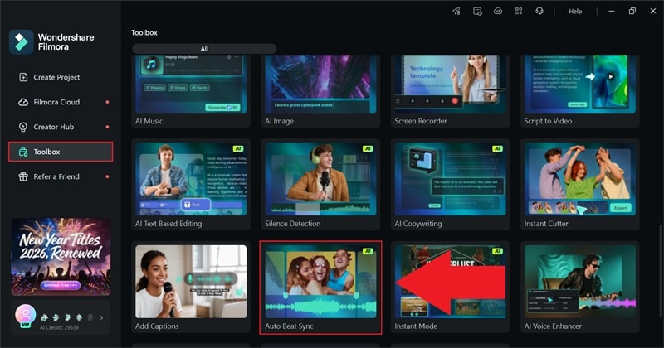
Task: Open the message center icon in title bar
Action: click(477, 12)
